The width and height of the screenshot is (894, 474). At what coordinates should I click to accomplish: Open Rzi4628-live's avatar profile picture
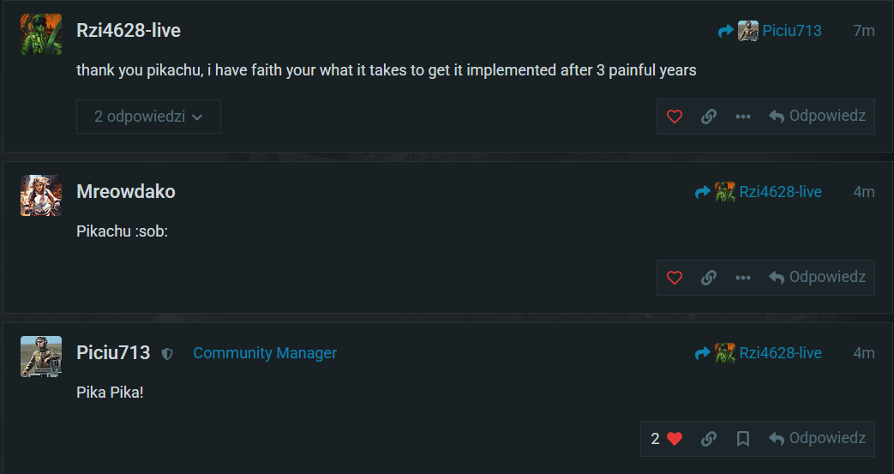[41, 34]
